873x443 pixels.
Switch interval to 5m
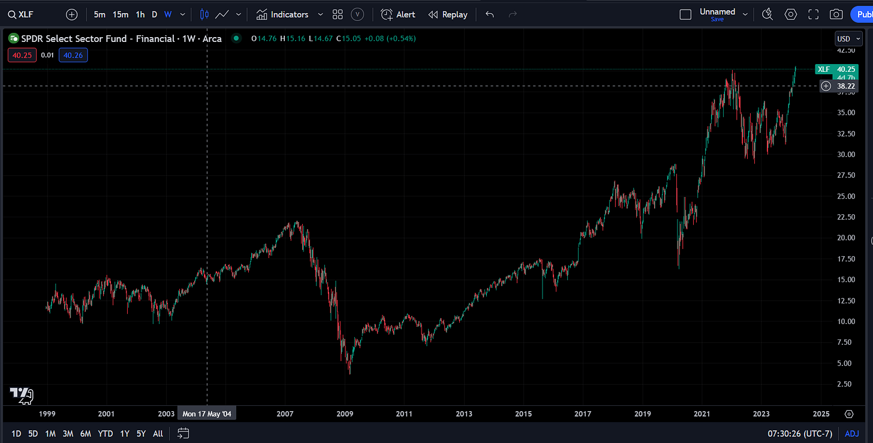tap(100, 14)
